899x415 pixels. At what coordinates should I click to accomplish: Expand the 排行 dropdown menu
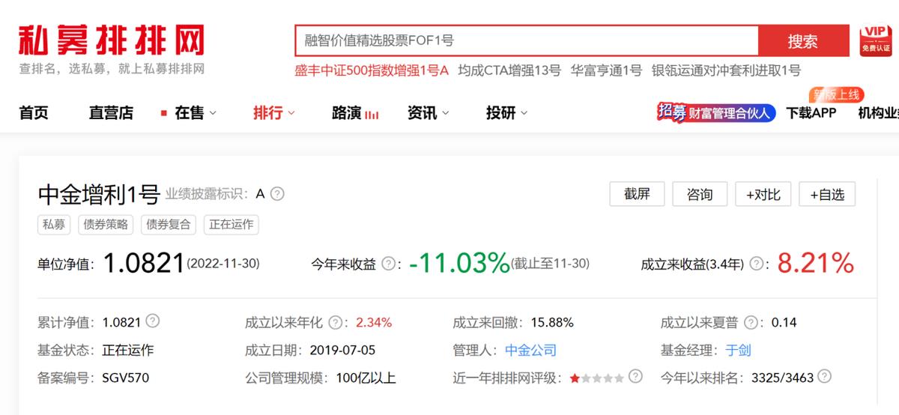point(273,113)
